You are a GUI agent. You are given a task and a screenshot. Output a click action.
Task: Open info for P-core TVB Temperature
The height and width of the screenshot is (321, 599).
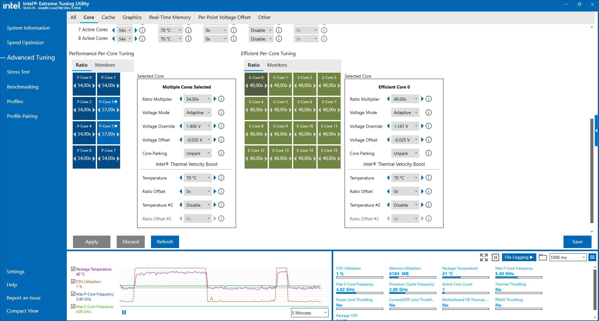pos(221,178)
